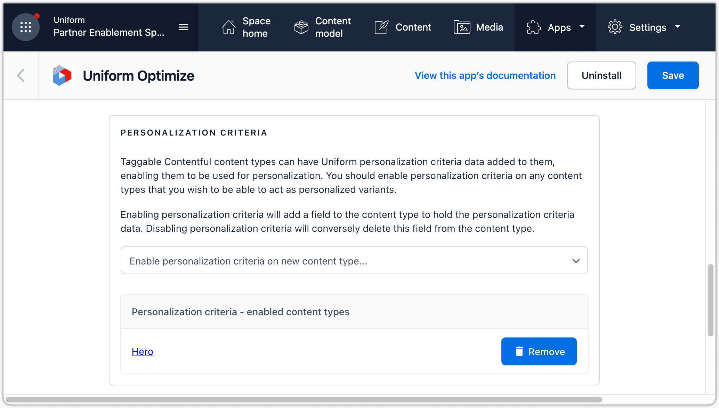Screen dimensions: 719x408
Task: Click the Uninstall button
Action: pyautogui.click(x=601, y=75)
